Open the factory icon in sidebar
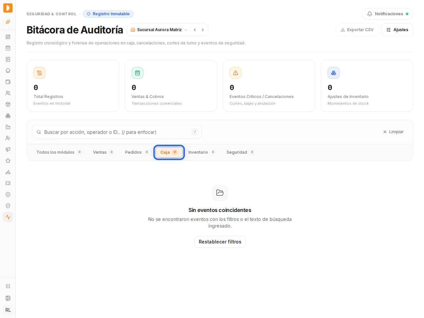424x318 pixels. point(8,127)
